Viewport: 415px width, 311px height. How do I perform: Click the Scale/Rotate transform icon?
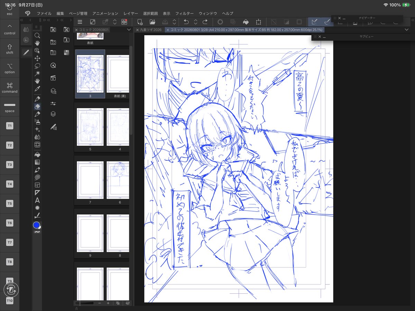[x=258, y=22]
